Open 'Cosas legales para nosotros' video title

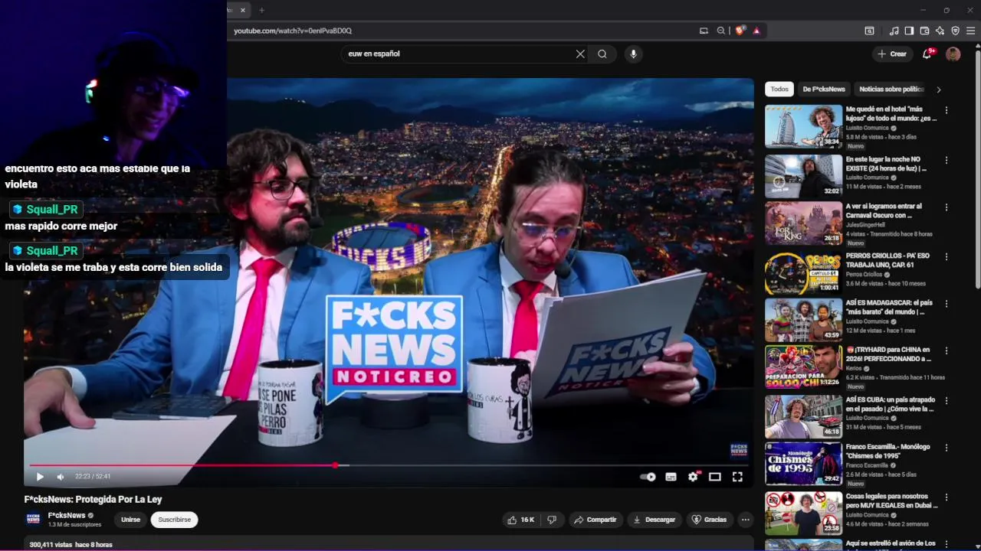click(x=892, y=500)
